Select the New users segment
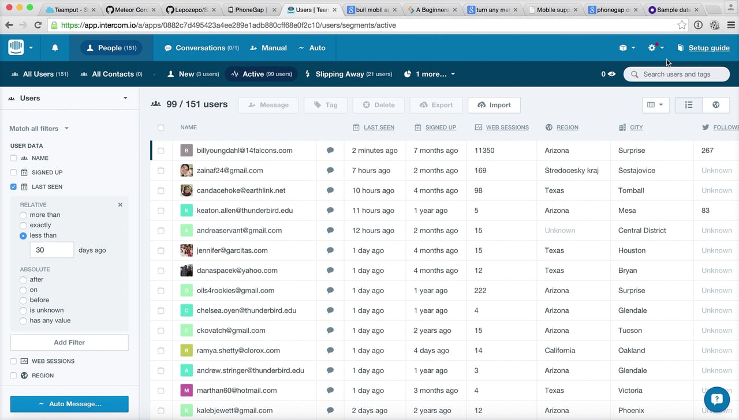 193,74
